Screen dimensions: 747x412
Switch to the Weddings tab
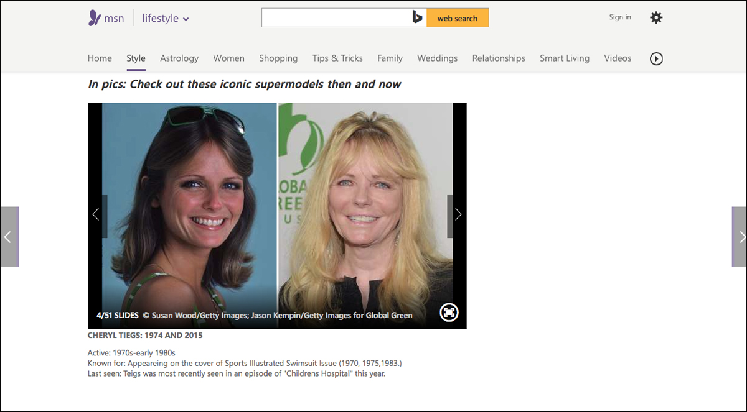coord(437,58)
